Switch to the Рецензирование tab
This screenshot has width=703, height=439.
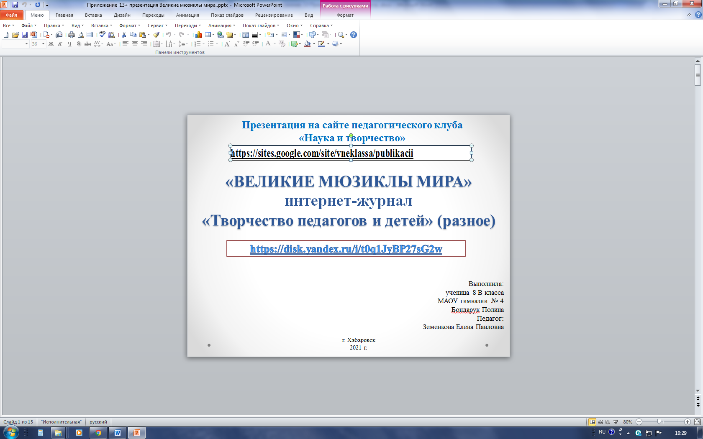tap(274, 15)
